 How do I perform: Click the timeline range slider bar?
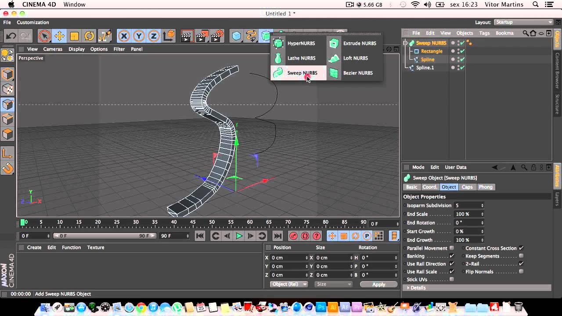(x=104, y=236)
